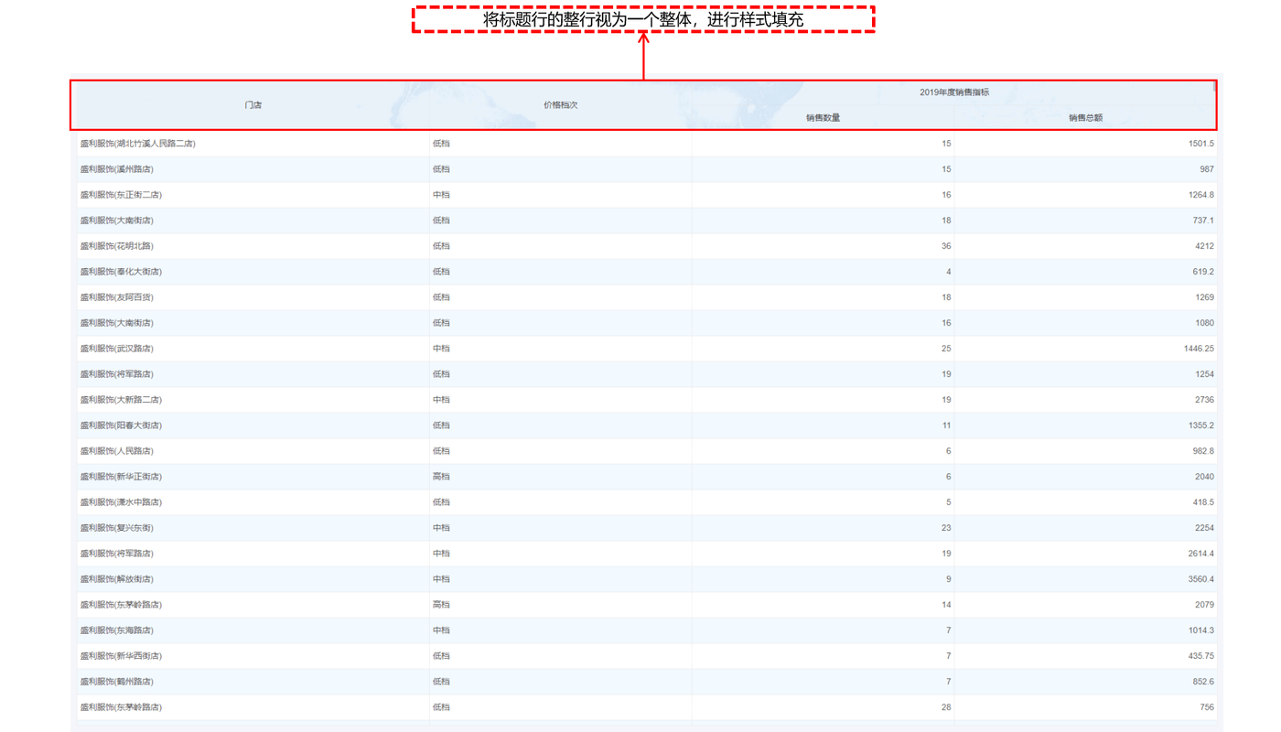
Task: Select the 盛利服饰(新华正街店) store cell
Action: [121, 477]
